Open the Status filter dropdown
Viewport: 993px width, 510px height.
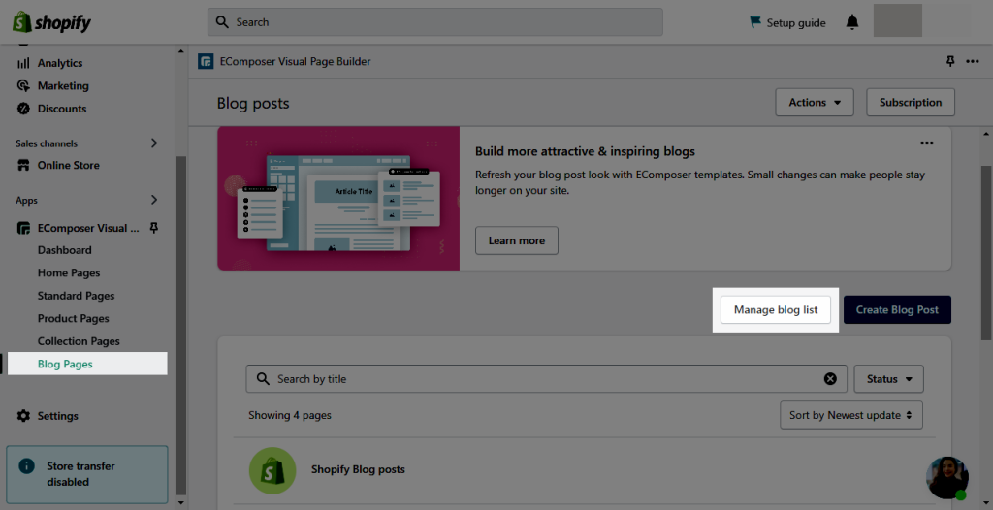[x=889, y=379]
